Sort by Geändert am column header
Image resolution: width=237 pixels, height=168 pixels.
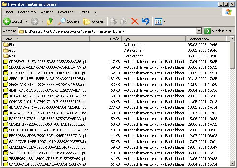[206, 39]
